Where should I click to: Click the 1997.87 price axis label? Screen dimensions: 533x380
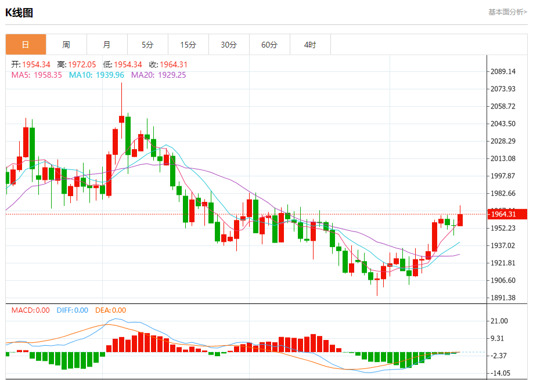(x=503, y=176)
